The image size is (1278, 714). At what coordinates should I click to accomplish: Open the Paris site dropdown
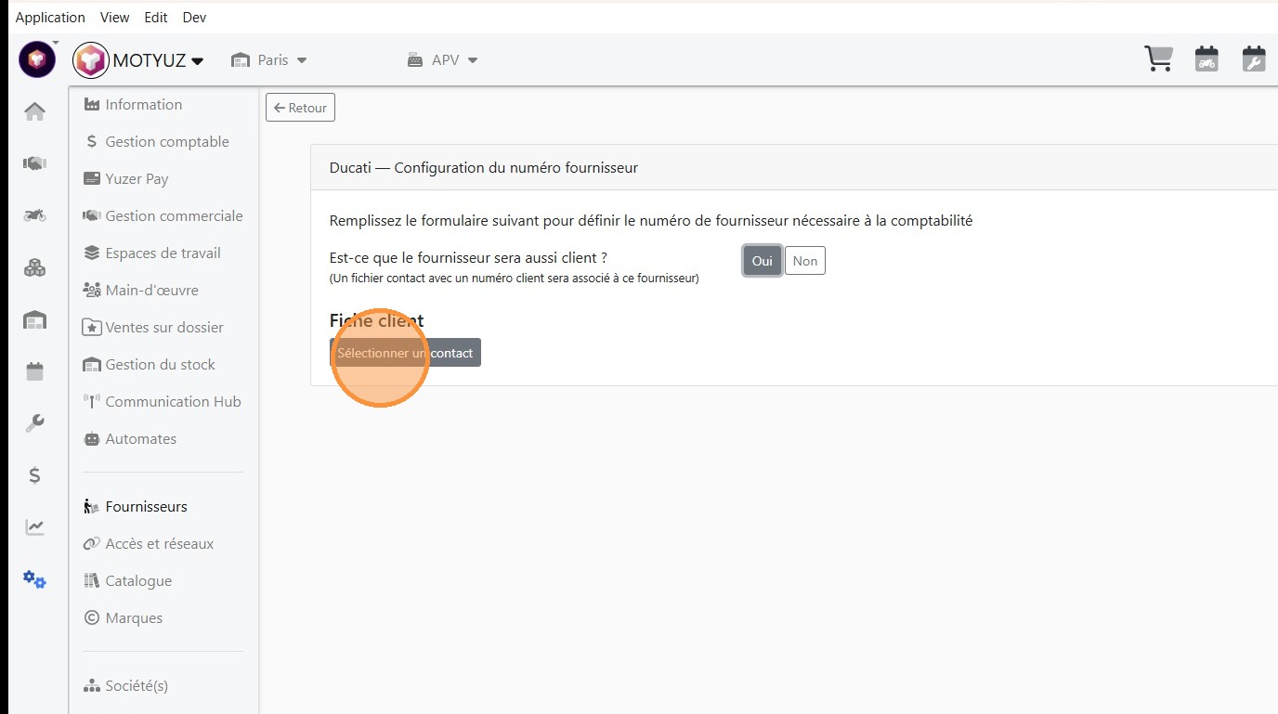click(269, 60)
